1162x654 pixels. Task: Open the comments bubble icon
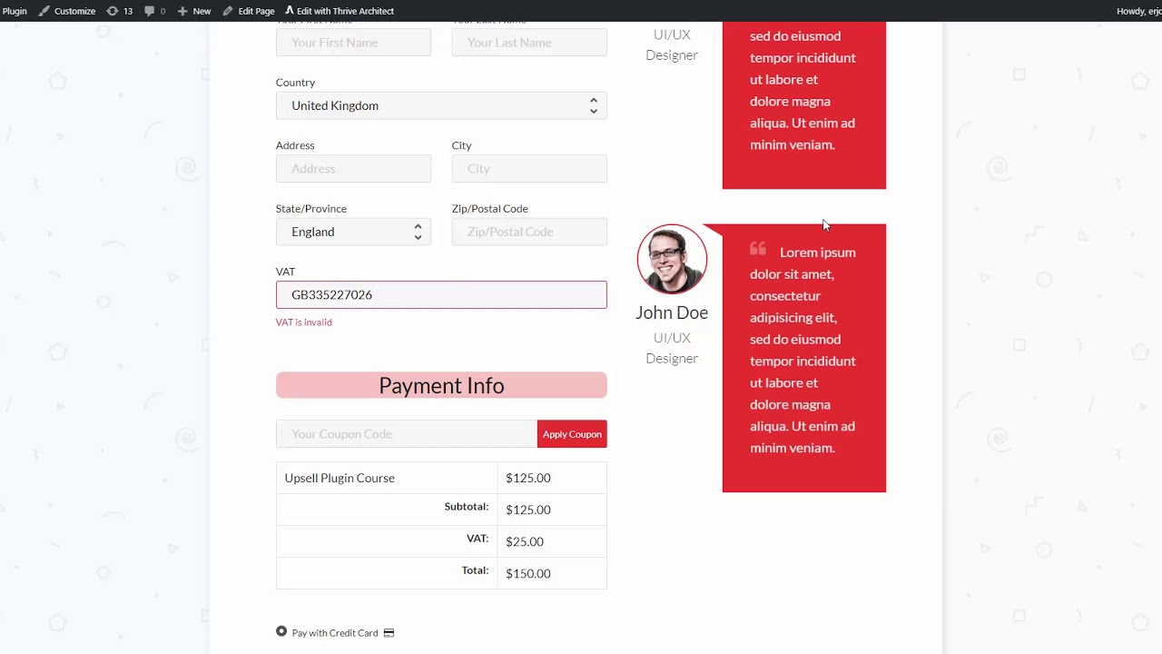click(x=154, y=11)
